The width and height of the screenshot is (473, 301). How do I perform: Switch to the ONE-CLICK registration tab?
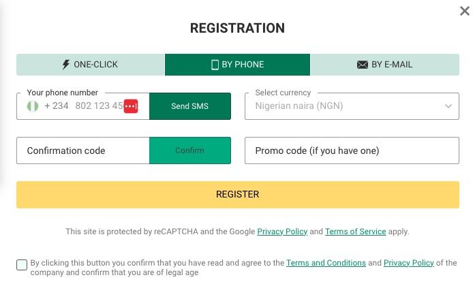[x=90, y=65]
